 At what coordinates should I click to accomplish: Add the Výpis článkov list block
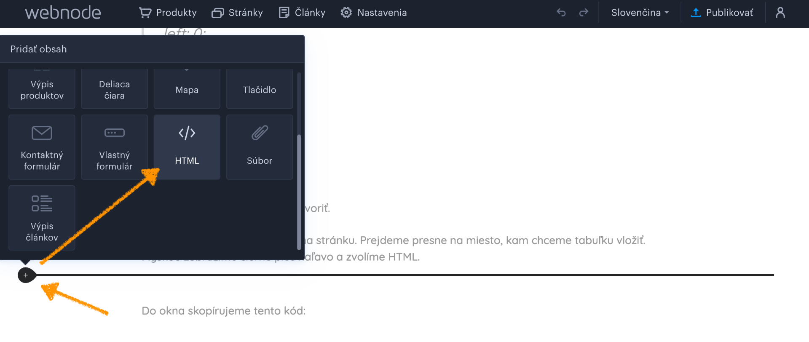coord(42,218)
